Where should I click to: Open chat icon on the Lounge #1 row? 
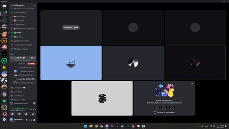click(x=32, y=58)
